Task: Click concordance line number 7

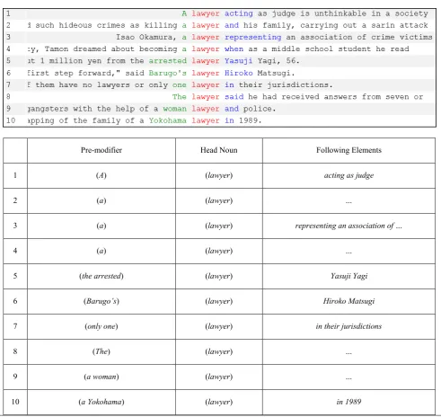Action: [8, 84]
